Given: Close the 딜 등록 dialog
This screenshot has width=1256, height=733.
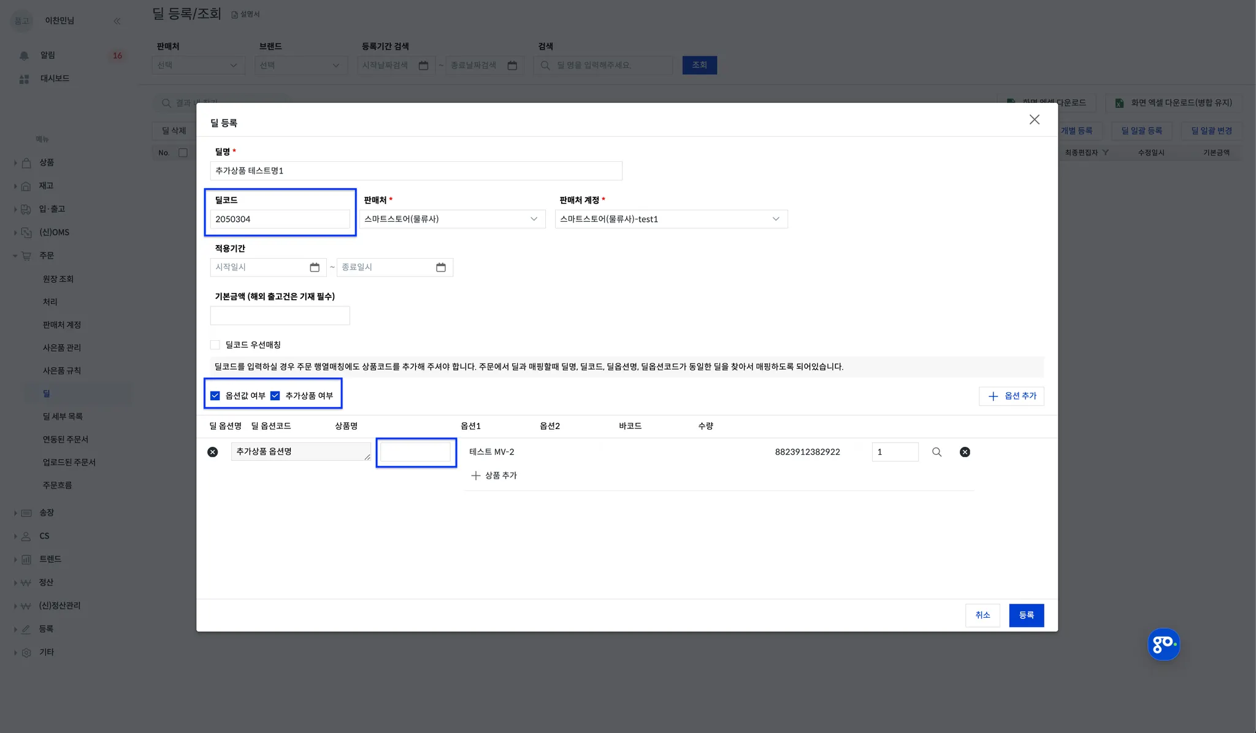Looking at the screenshot, I should click(1034, 120).
